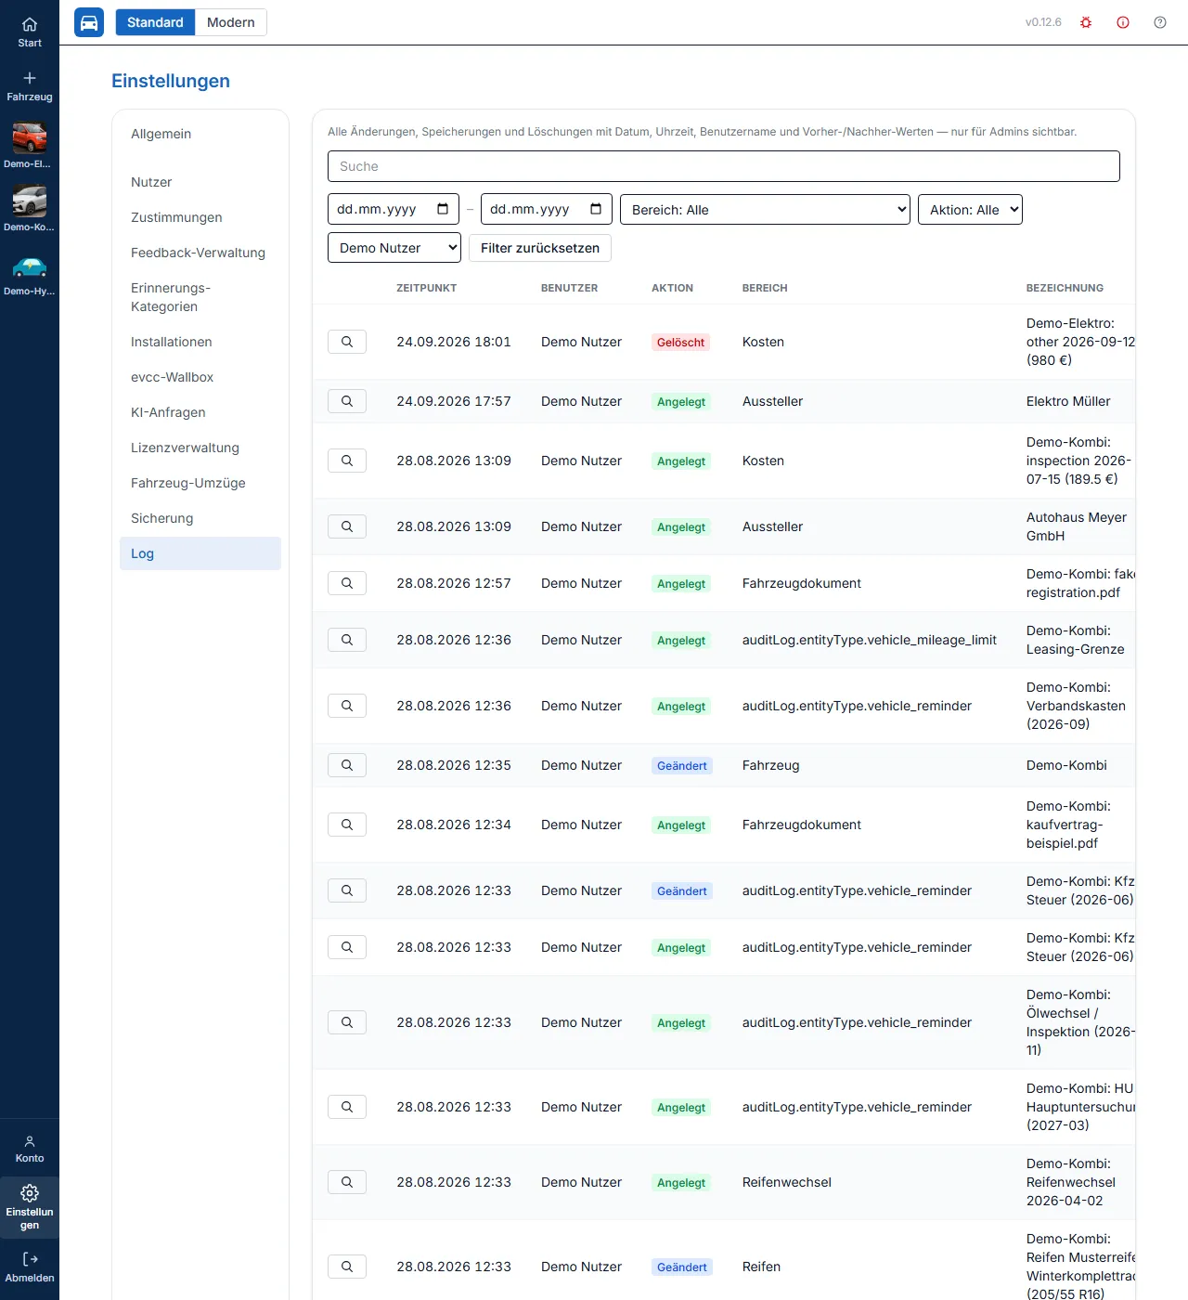Open the end date picker field
This screenshot has height=1300, width=1188.
547,209
